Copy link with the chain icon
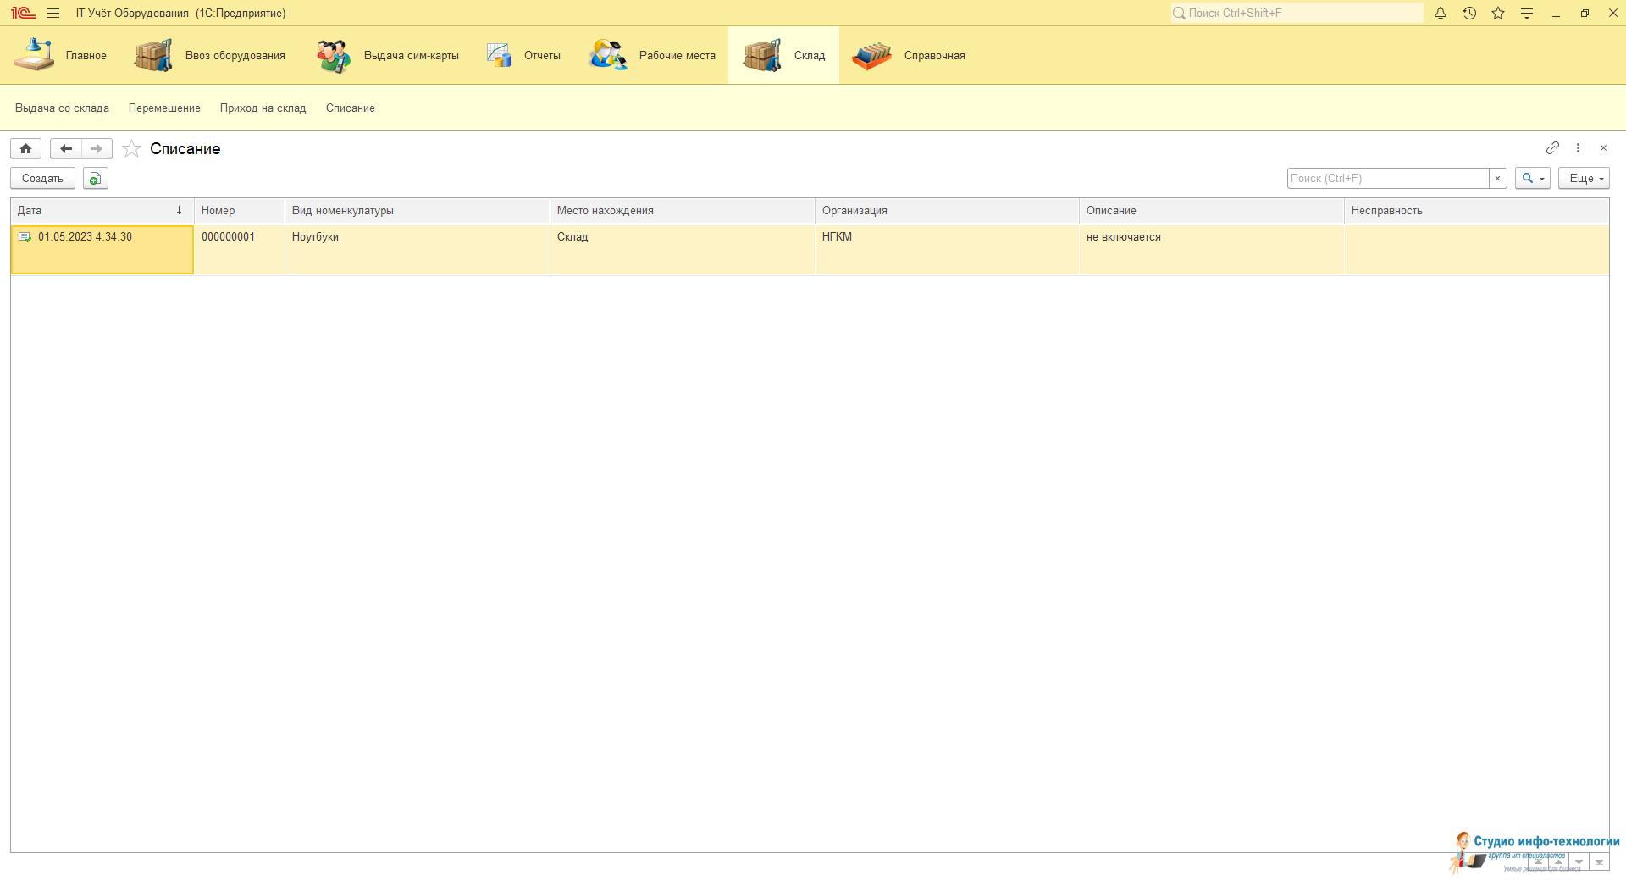Viewport: 1626px width, 881px height. [1552, 148]
